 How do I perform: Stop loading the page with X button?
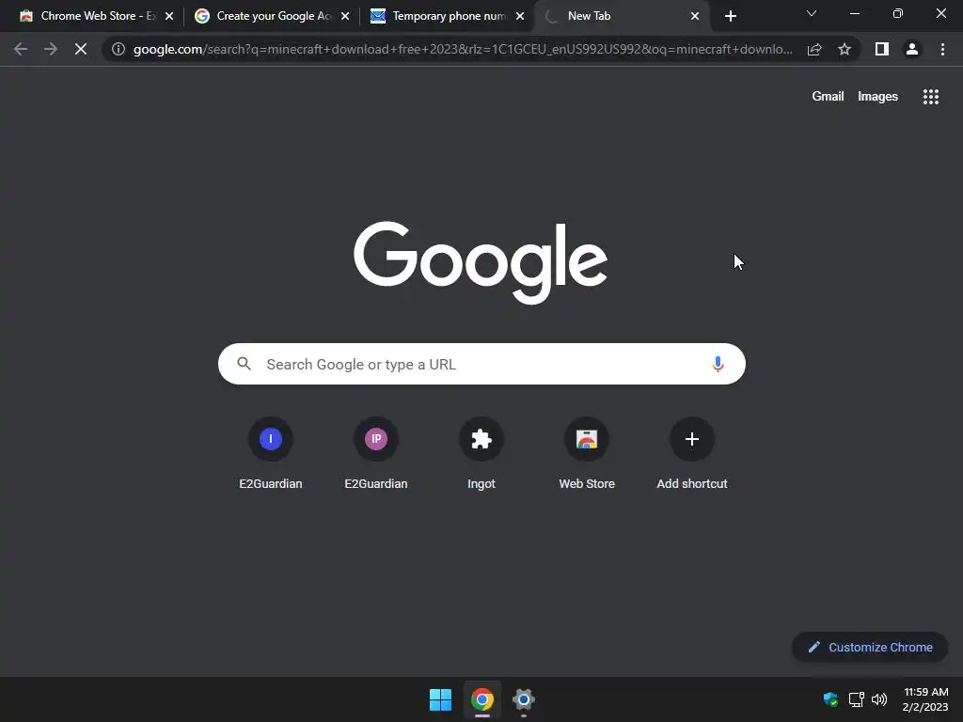[81, 49]
